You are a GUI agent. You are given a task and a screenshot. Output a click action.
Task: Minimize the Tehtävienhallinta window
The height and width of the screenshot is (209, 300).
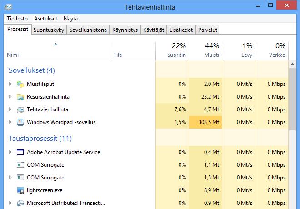pyautogui.click(x=258, y=5)
